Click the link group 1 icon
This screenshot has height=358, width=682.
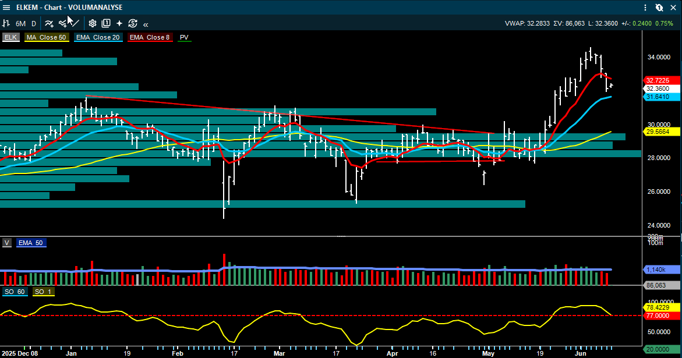pyautogui.click(x=659, y=8)
